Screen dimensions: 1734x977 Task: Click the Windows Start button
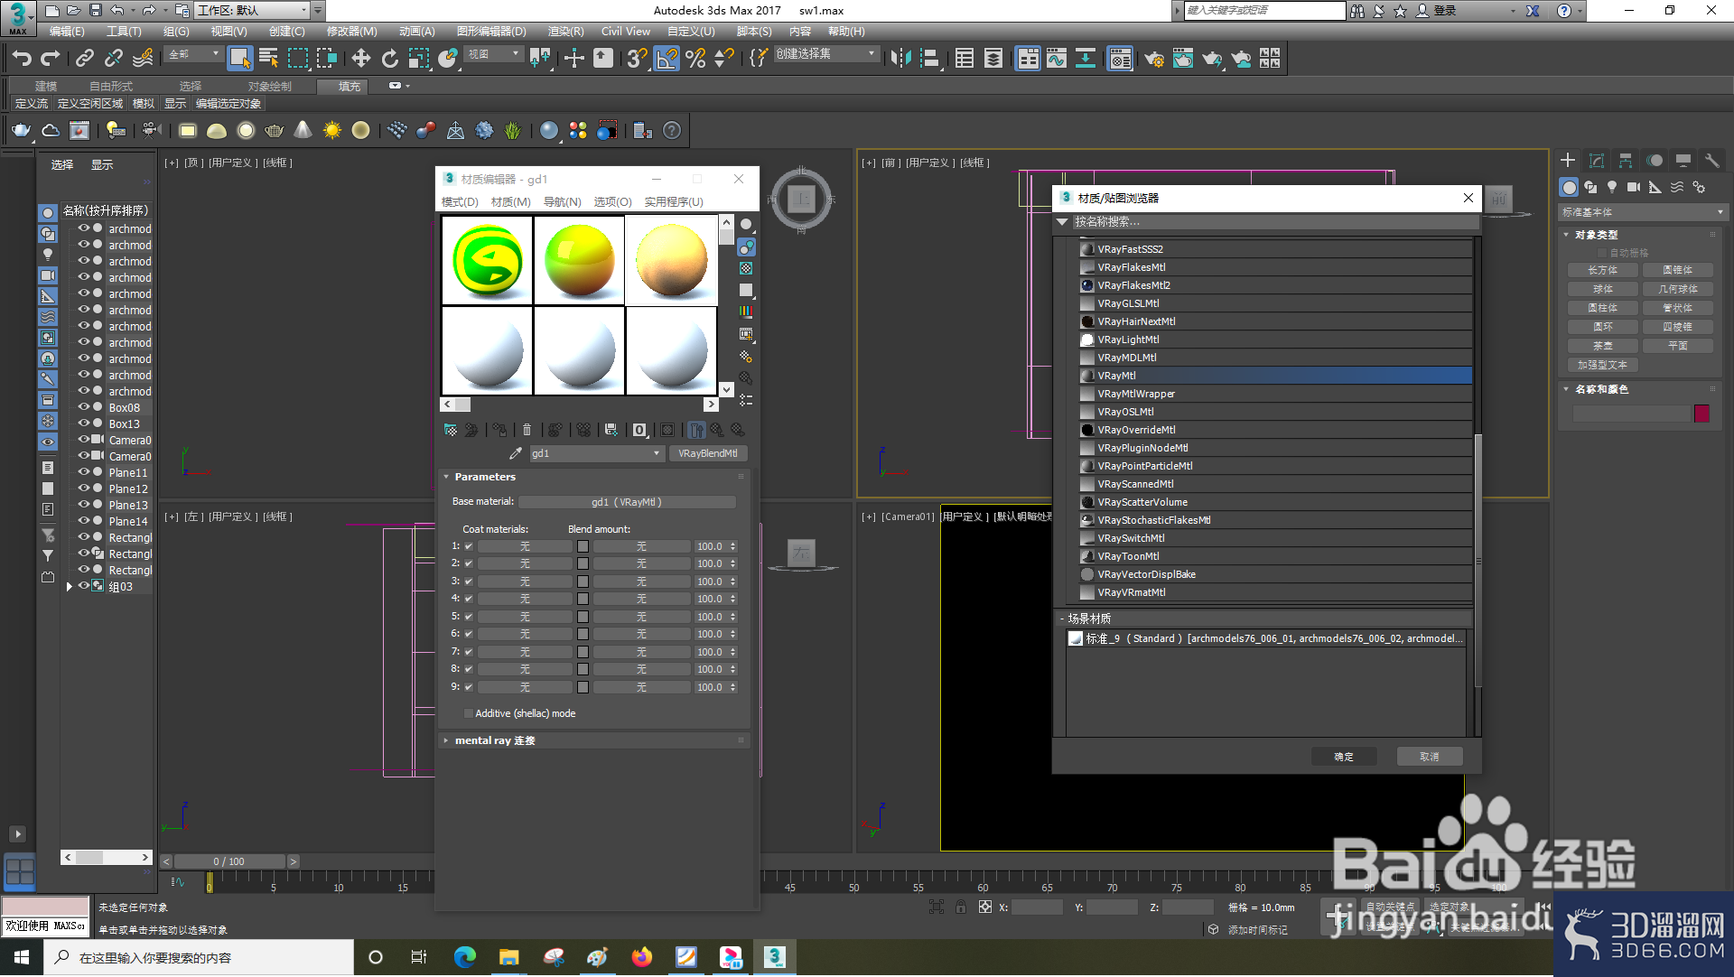[22, 957]
